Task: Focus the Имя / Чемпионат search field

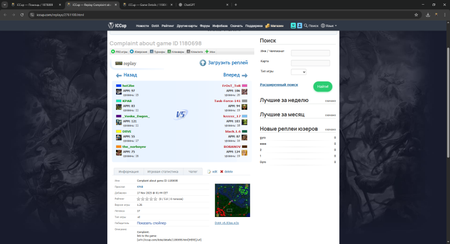Action: tap(310, 53)
